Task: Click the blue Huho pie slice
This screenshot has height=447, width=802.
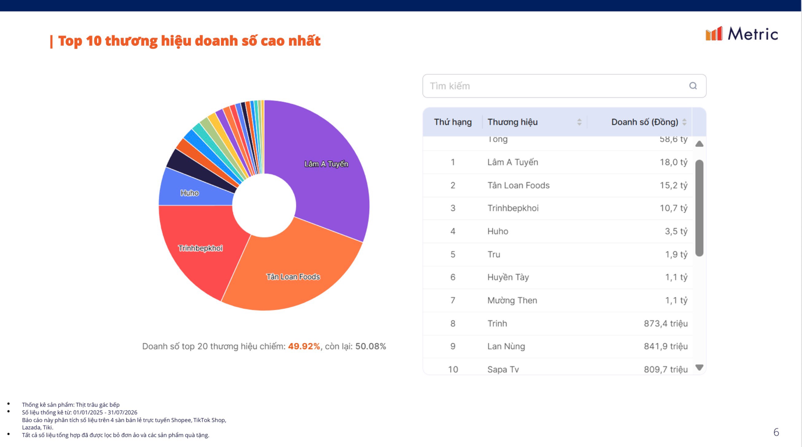Action: coord(190,193)
